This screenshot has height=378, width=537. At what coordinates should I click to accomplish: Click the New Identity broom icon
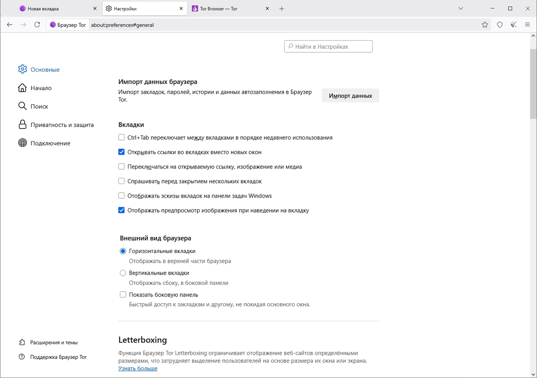(x=514, y=25)
